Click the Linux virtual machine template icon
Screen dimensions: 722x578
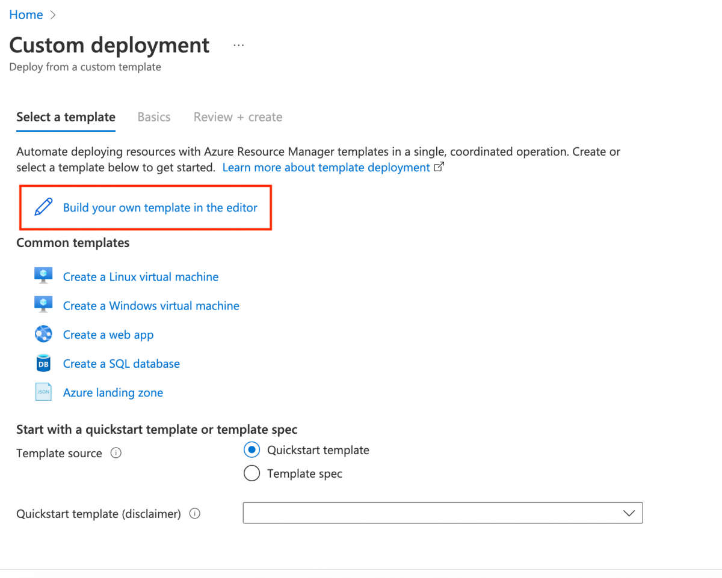click(43, 275)
